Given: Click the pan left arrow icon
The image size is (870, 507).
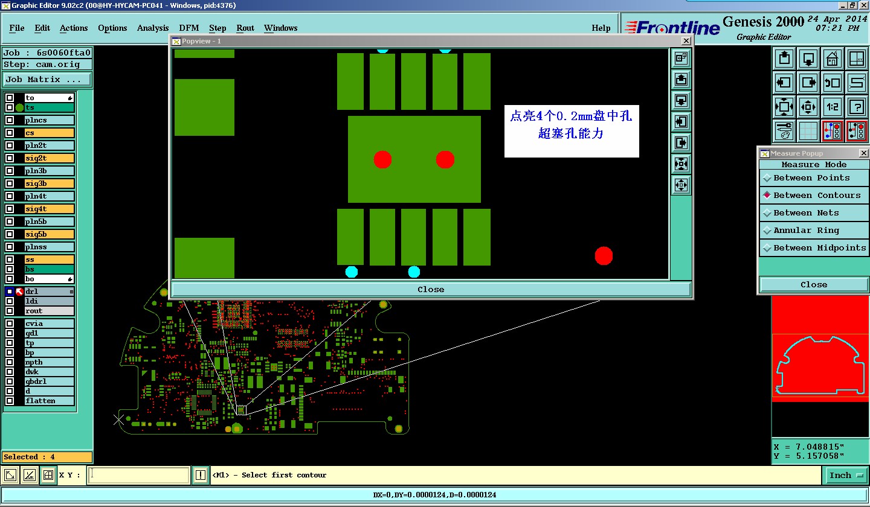Looking at the screenshot, I should [x=784, y=83].
